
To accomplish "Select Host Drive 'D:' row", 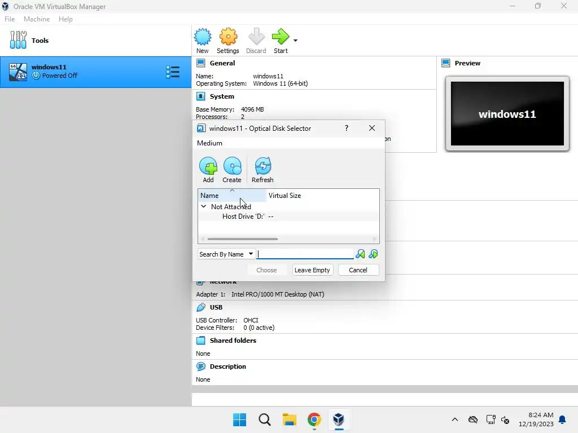I will [288, 216].
